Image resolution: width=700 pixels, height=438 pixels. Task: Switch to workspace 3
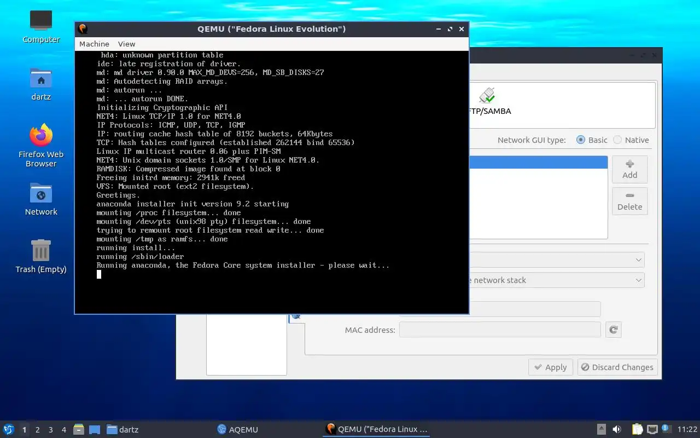[x=51, y=430]
